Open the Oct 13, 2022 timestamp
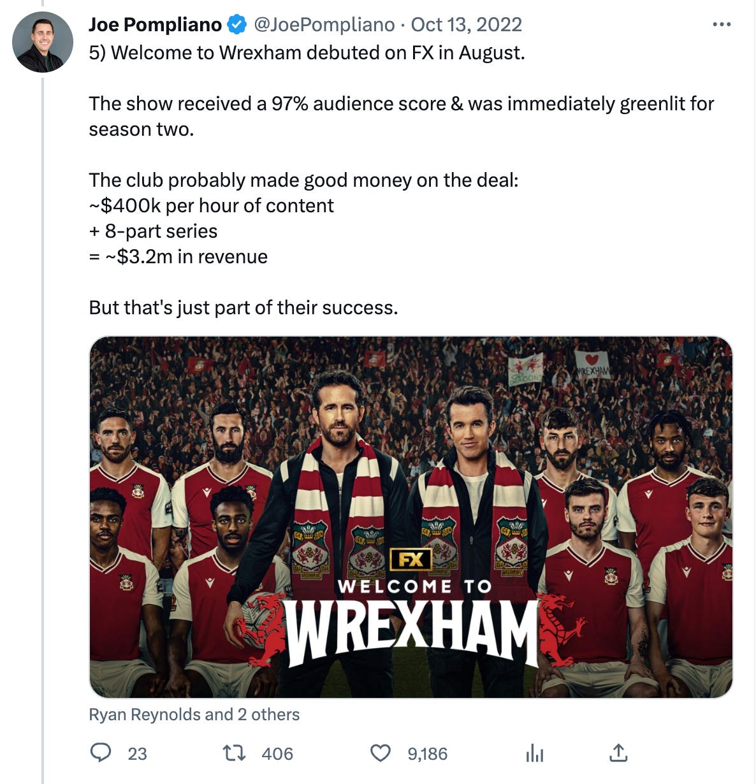This screenshot has height=784, width=756. (x=467, y=25)
